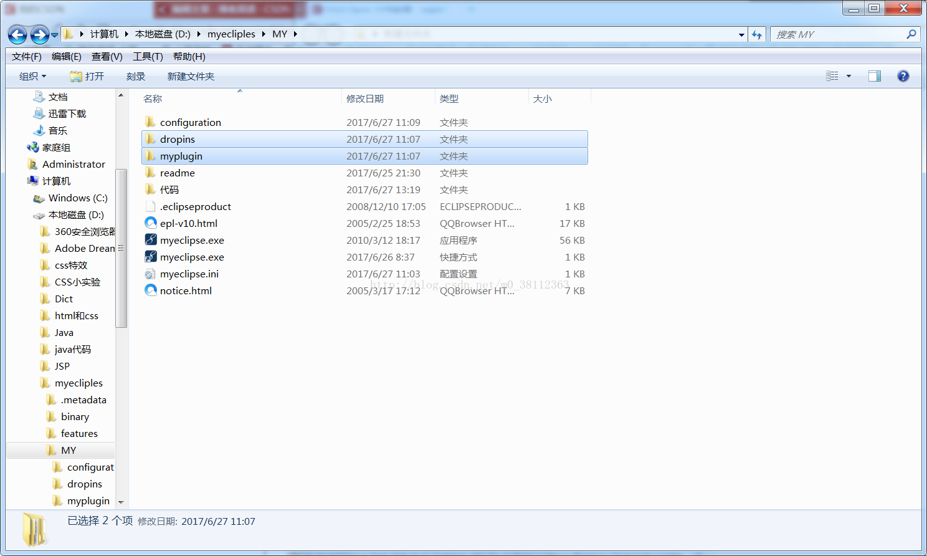
Task: Open the address bar history dropdown
Action: coord(741,35)
